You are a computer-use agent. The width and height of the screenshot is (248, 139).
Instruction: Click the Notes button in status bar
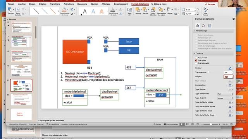157,124
